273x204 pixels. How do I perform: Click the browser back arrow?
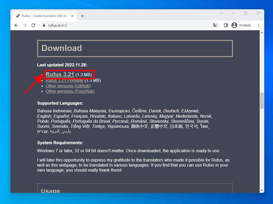point(16,25)
